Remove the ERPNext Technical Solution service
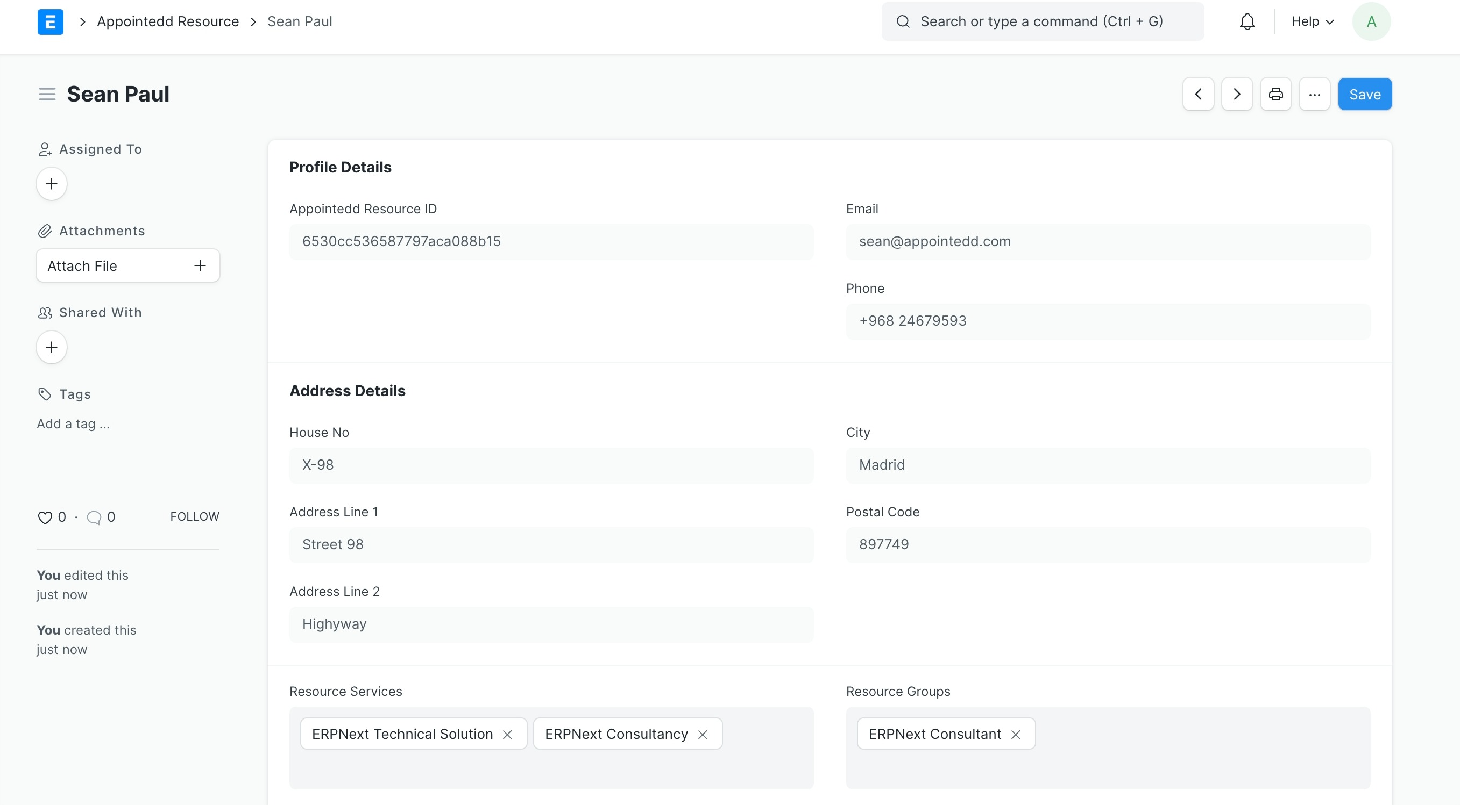Image resolution: width=1460 pixels, height=805 pixels. coord(507,734)
